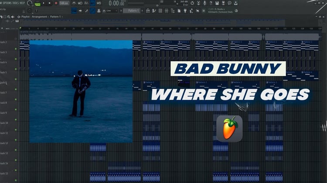
Task: Open the Pattern 1 selector dropdown
Action: (x=132, y=10)
